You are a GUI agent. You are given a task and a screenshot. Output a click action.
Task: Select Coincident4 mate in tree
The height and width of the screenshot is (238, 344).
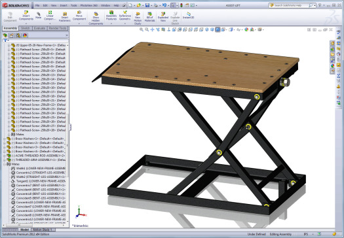pyautogui.click(x=39, y=190)
